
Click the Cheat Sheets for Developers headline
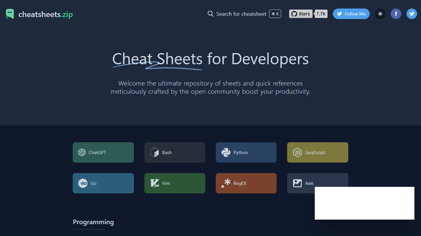210,59
